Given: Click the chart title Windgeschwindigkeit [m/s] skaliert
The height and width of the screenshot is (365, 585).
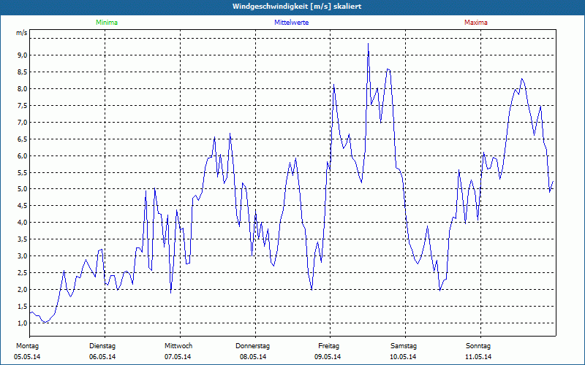Looking at the screenshot, I should click(x=297, y=7).
